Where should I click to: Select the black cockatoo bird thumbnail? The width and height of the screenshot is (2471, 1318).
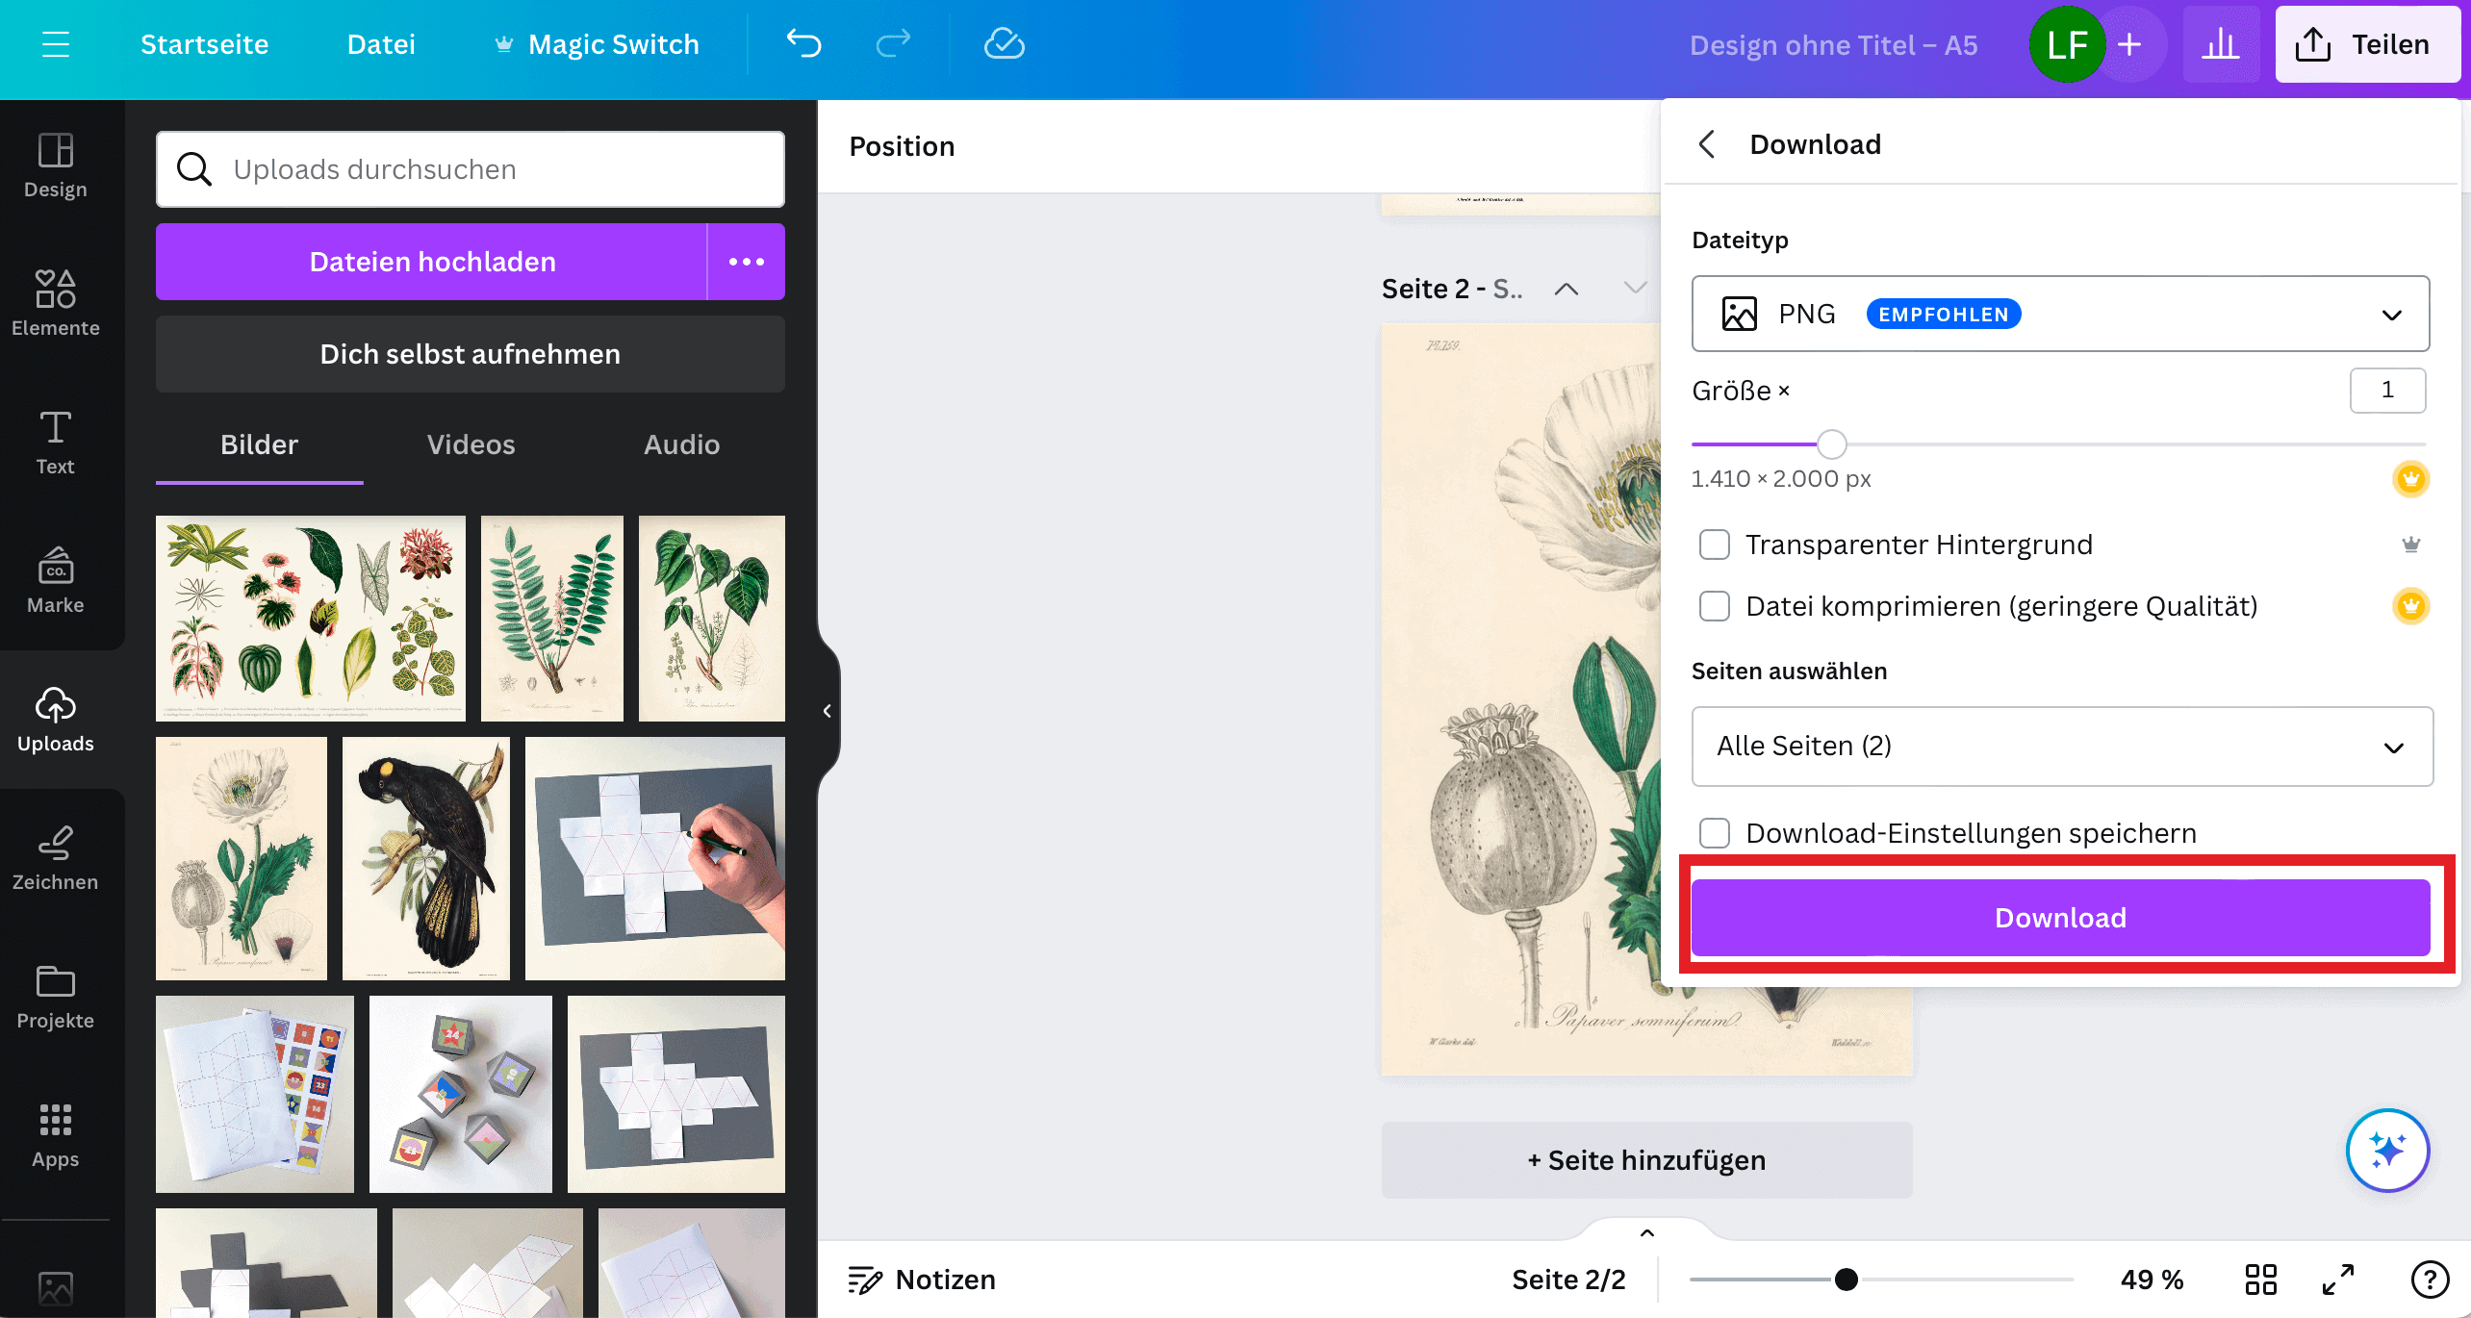[426, 859]
